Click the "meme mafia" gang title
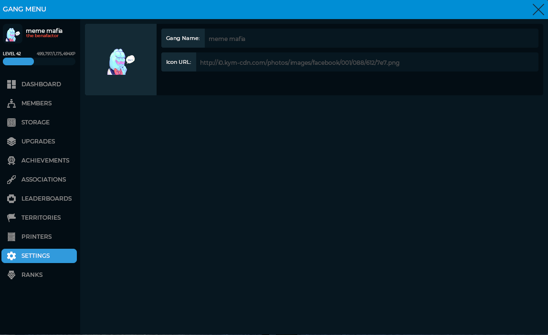Image resolution: width=548 pixels, height=335 pixels. click(44, 30)
